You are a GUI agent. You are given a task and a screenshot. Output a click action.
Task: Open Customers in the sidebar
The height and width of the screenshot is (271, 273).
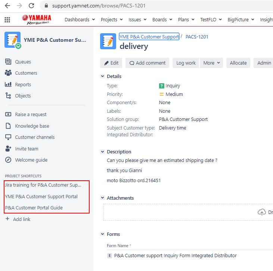(x=26, y=73)
